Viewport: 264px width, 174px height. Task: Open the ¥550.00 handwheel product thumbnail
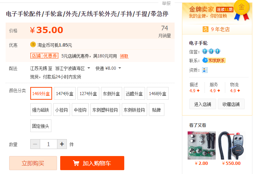231,145
